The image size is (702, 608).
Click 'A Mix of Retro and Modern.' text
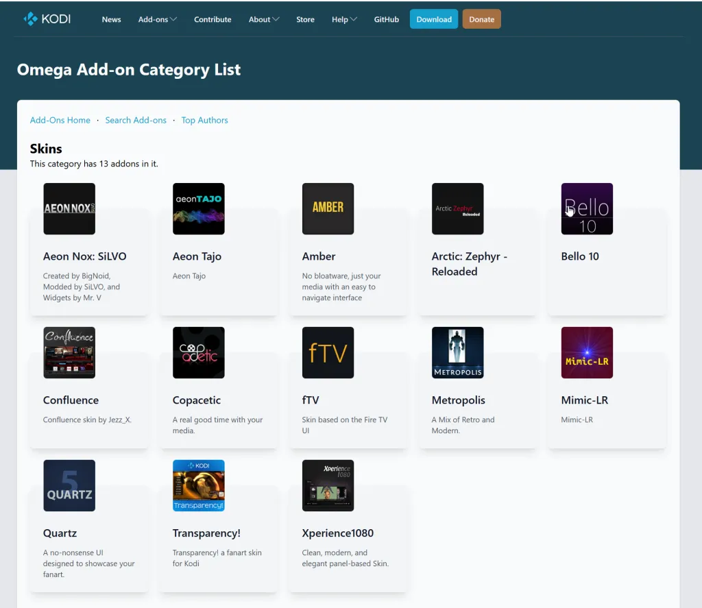(x=463, y=425)
